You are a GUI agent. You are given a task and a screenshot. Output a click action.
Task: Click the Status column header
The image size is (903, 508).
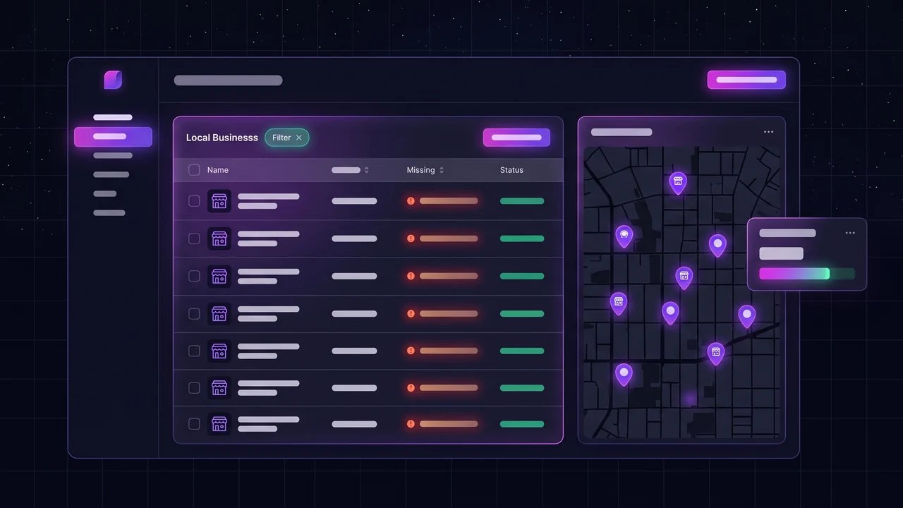click(511, 170)
